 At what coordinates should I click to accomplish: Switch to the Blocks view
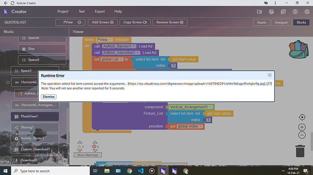pos(301,23)
